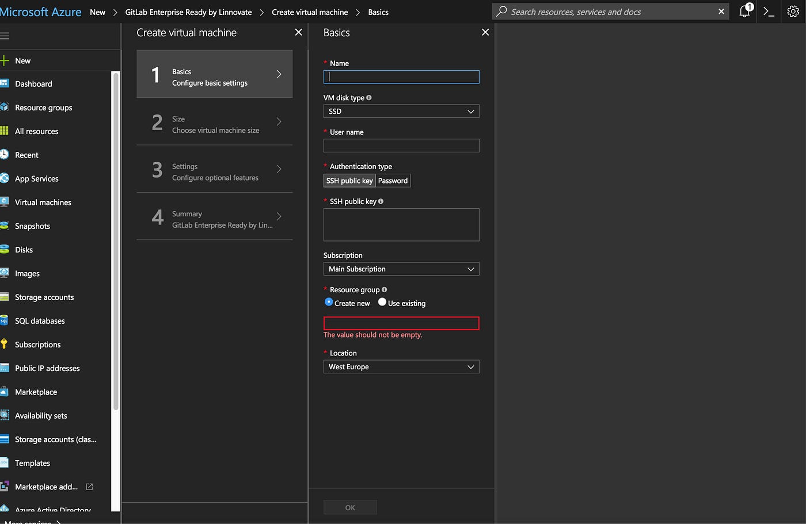Screen dimensions: 806x524
Task: Click the SQL databases sidebar icon
Action: click(x=5, y=321)
